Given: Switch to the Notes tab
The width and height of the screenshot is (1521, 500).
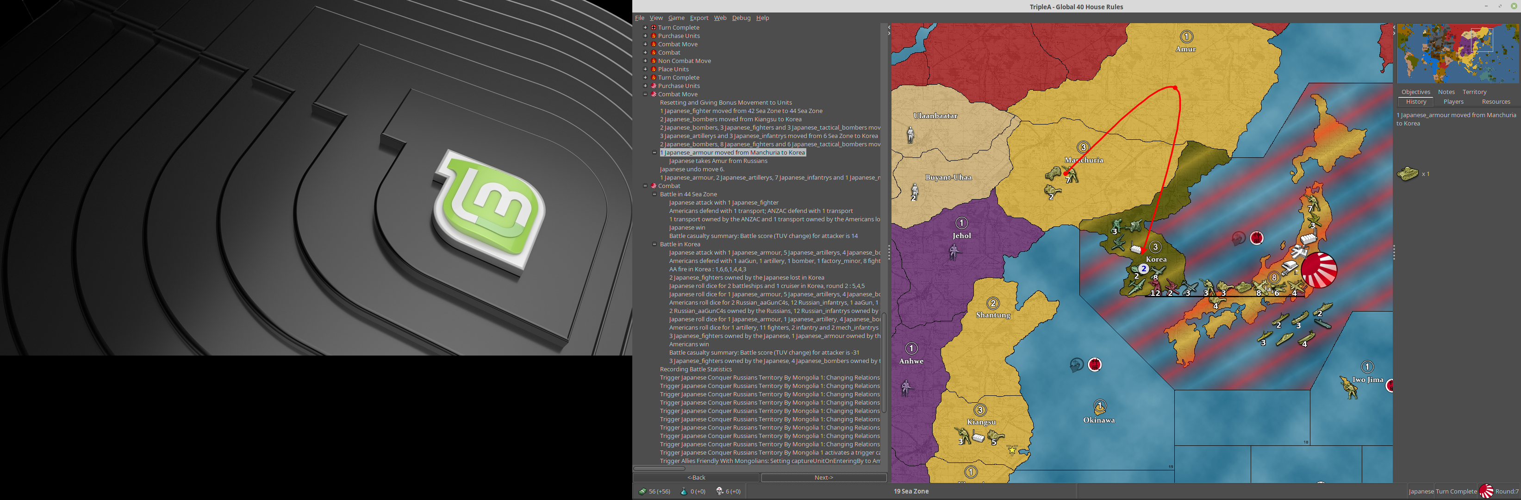Looking at the screenshot, I should pyautogui.click(x=1446, y=92).
